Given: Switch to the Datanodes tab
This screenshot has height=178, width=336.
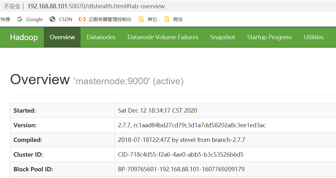Looking at the screenshot, I should tap(101, 37).
